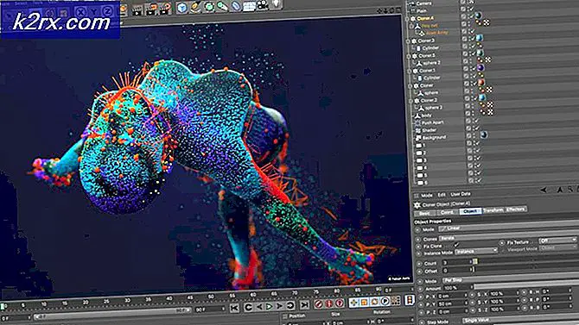Screen dimensions: 579x325
Task: Click the green capsule Array generator icon
Action: click(222, 6)
